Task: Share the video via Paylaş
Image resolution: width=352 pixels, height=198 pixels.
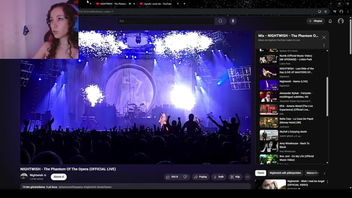Action: click(200, 177)
